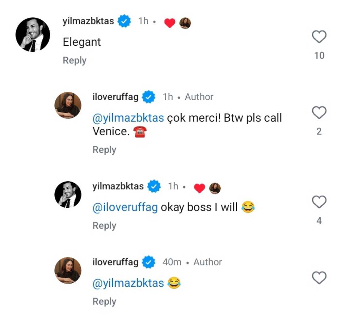
Task: Like the 'okay boss I will' comment
Action: pos(319,202)
